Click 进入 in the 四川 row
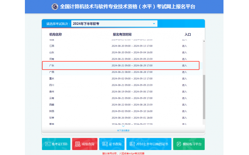This screenshot has height=155, width=249. (184, 85)
